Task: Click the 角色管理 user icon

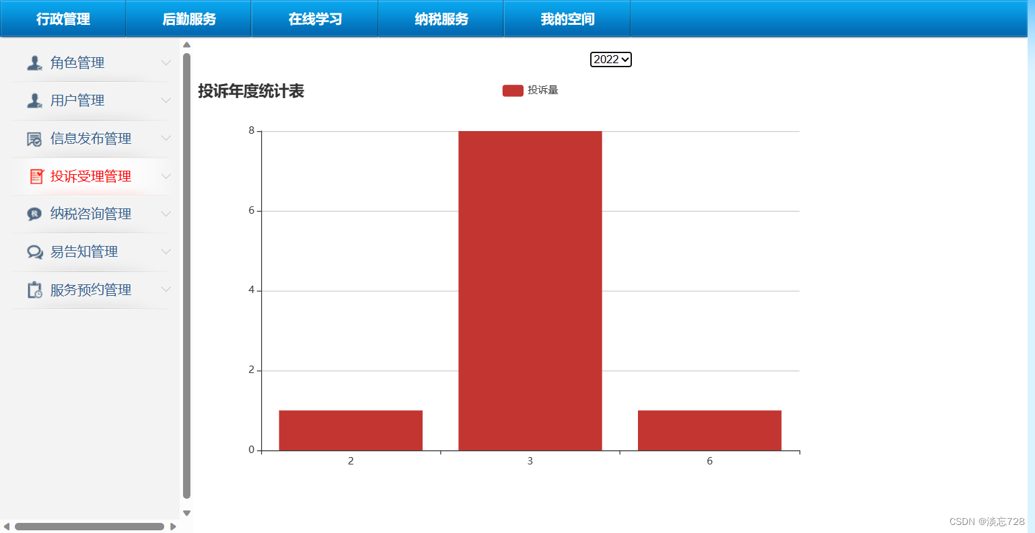Action: 34,63
